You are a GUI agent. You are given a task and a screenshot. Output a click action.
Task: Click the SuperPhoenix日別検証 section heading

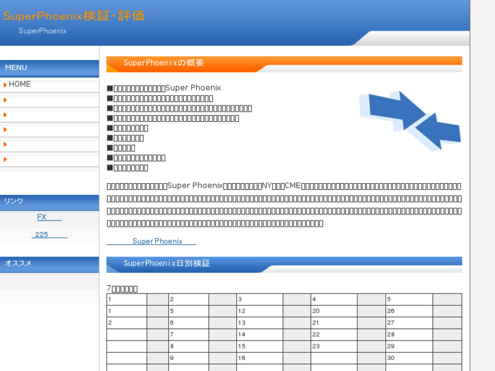(284, 264)
